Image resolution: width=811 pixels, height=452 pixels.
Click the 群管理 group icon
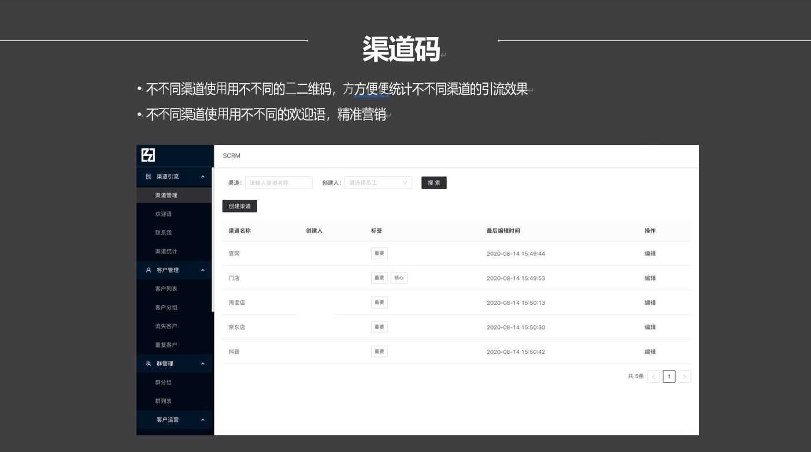148,364
